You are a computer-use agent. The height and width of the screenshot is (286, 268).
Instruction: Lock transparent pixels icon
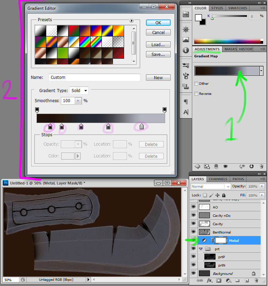[205, 195]
